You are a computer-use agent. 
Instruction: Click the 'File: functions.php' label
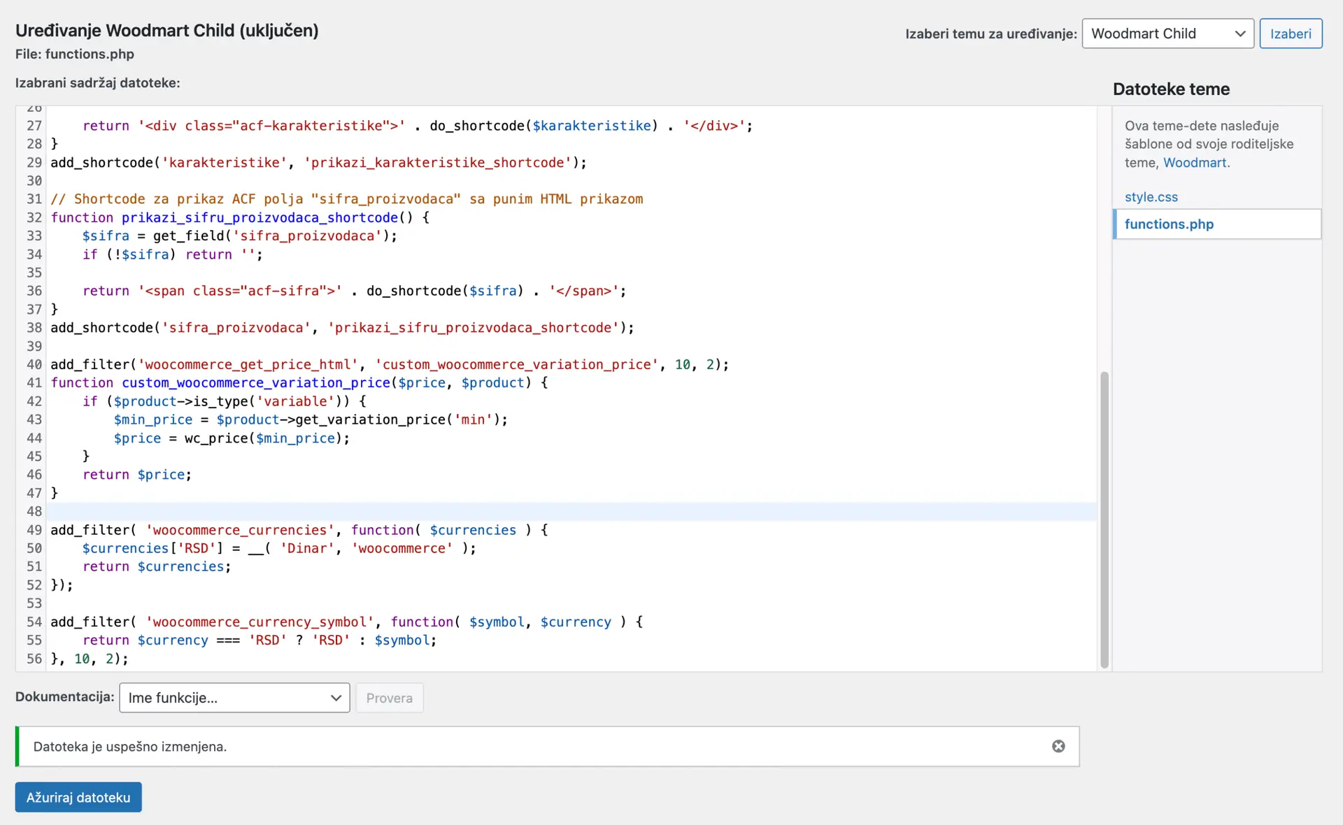click(x=75, y=54)
